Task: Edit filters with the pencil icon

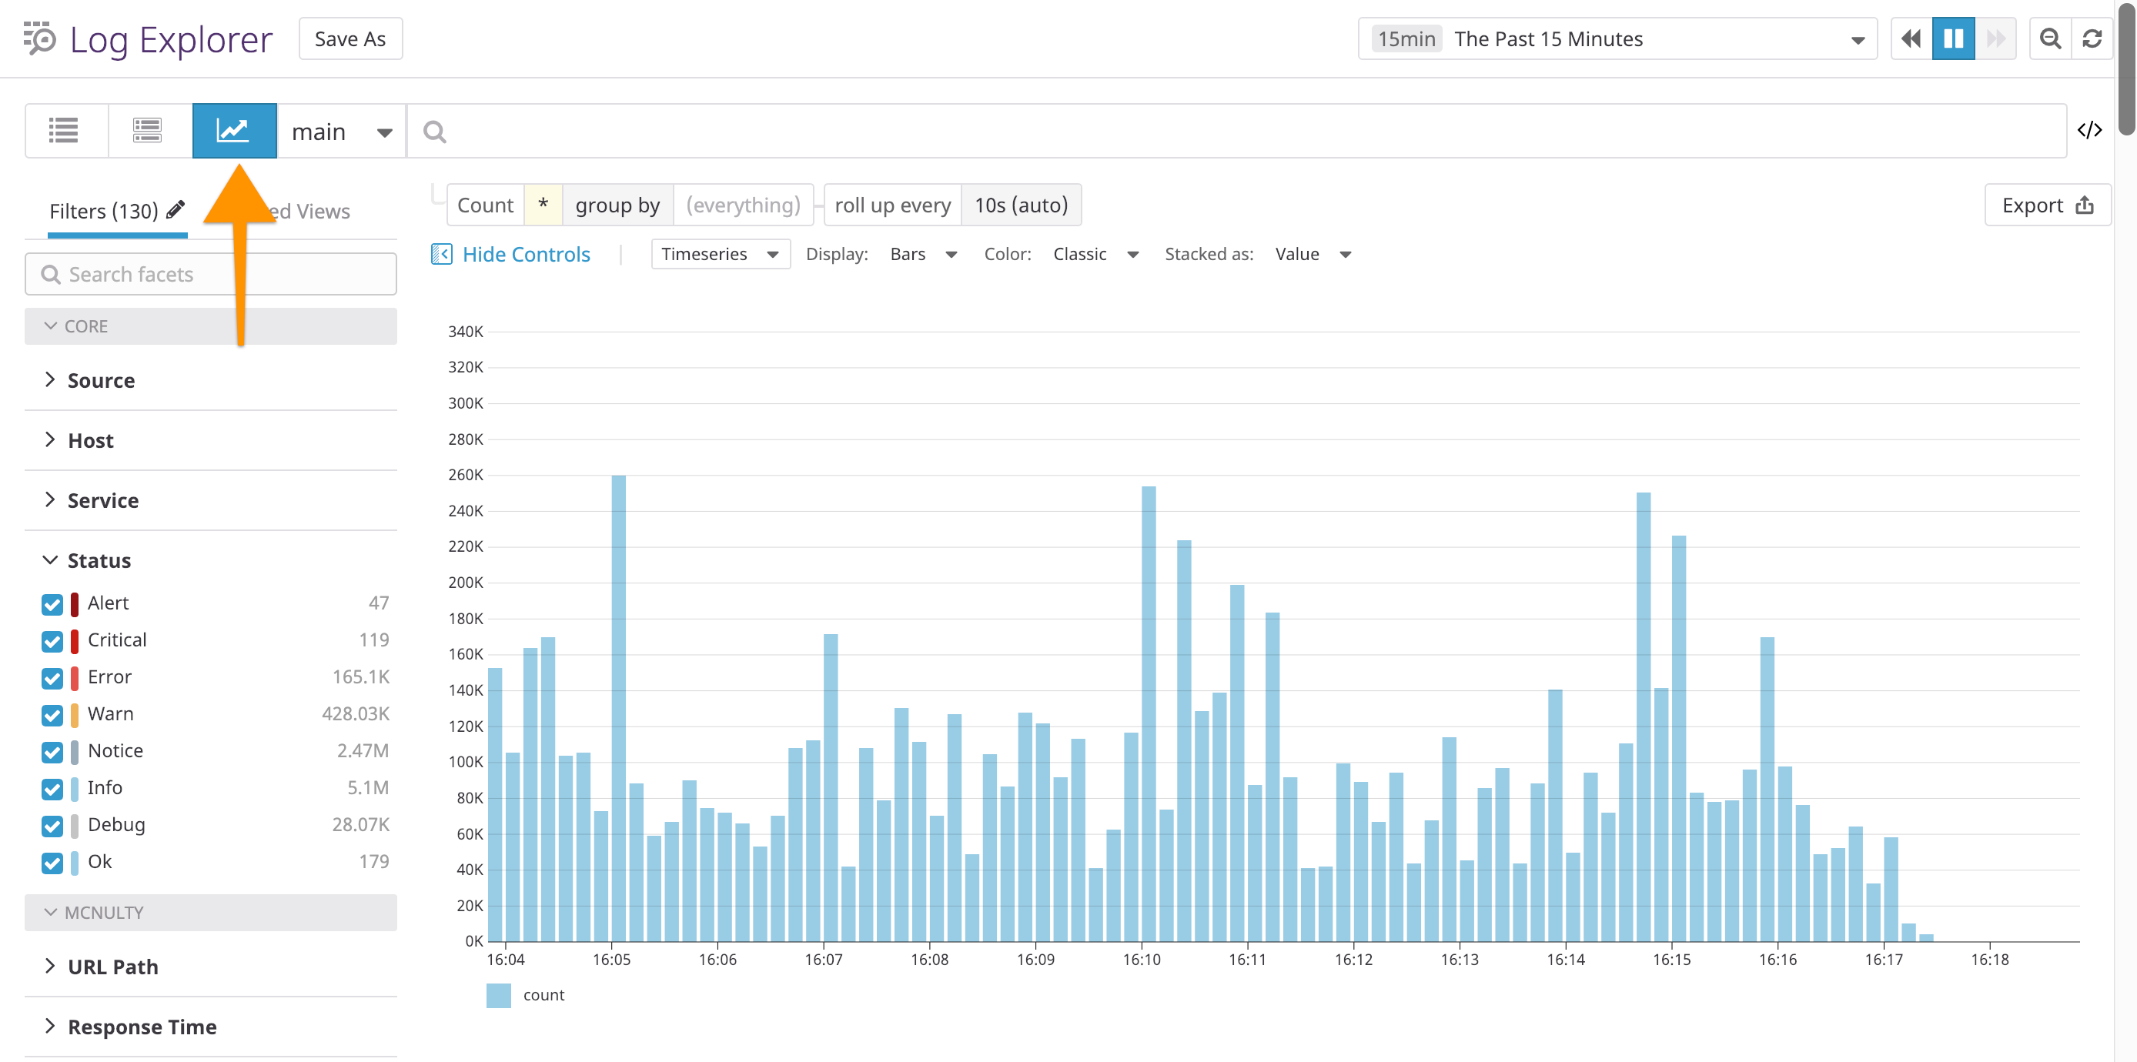Action: tap(175, 210)
